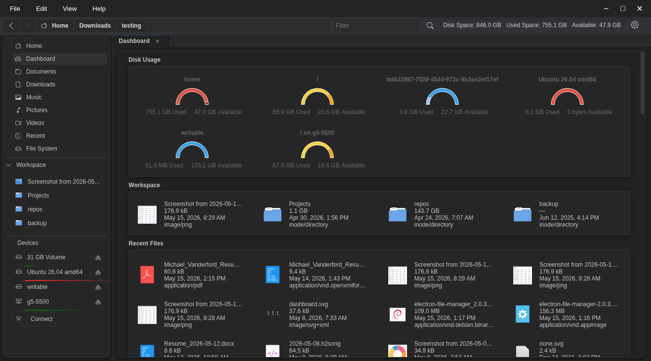This screenshot has height=361, width=651.
Task: Click the Recent Files section heading
Action: [146, 243]
